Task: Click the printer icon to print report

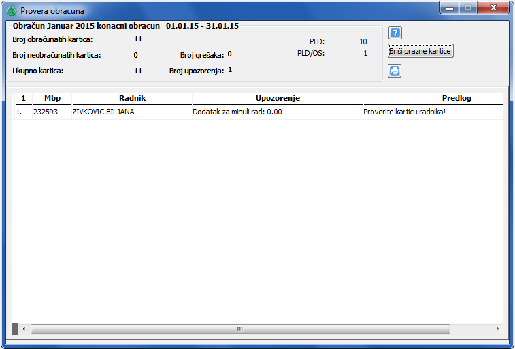Action: pyautogui.click(x=395, y=71)
